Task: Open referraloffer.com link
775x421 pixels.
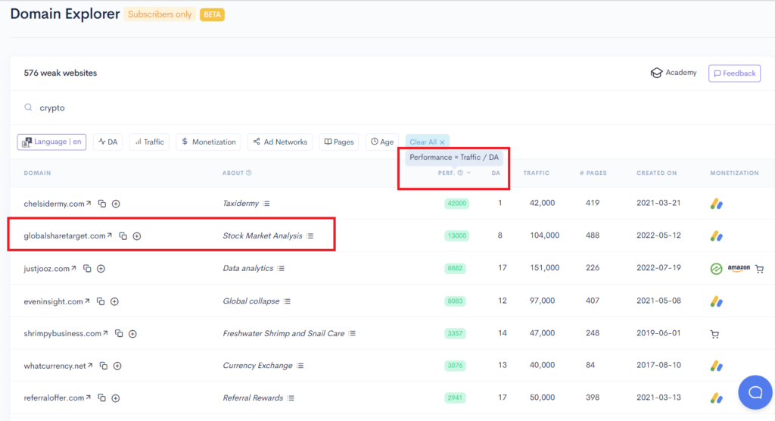Action: tap(58, 398)
